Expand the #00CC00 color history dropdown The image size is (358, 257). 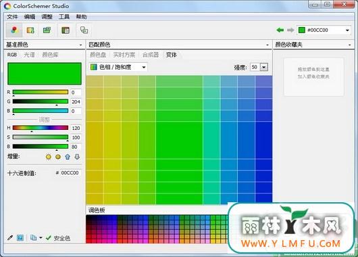(x=347, y=30)
